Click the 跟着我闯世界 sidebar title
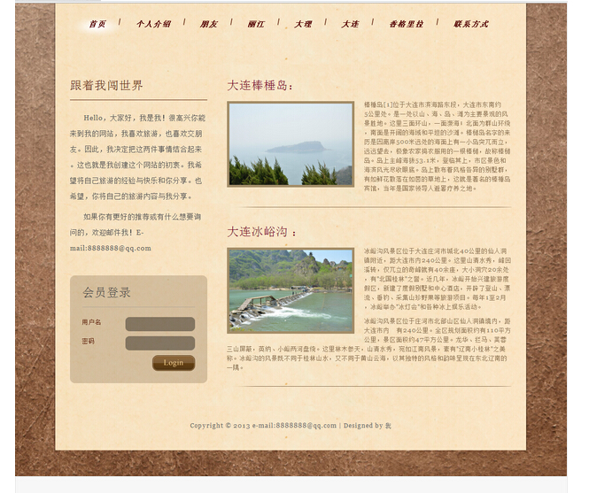This screenshot has height=493, width=589. [x=106, y=86]
